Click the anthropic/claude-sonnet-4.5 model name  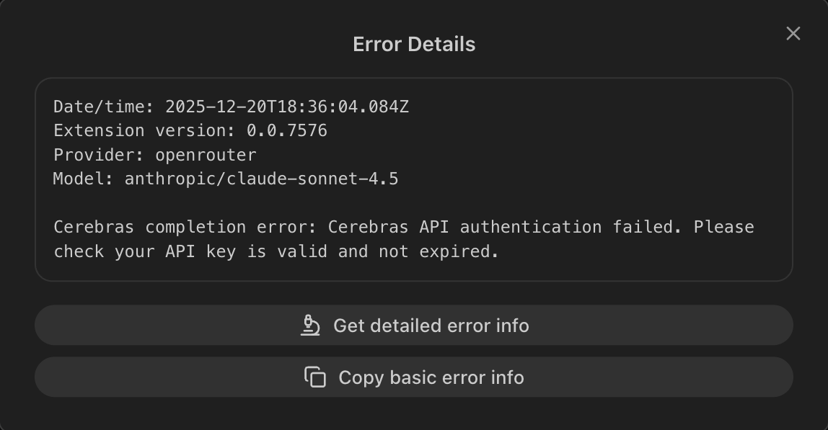point(261,179)
